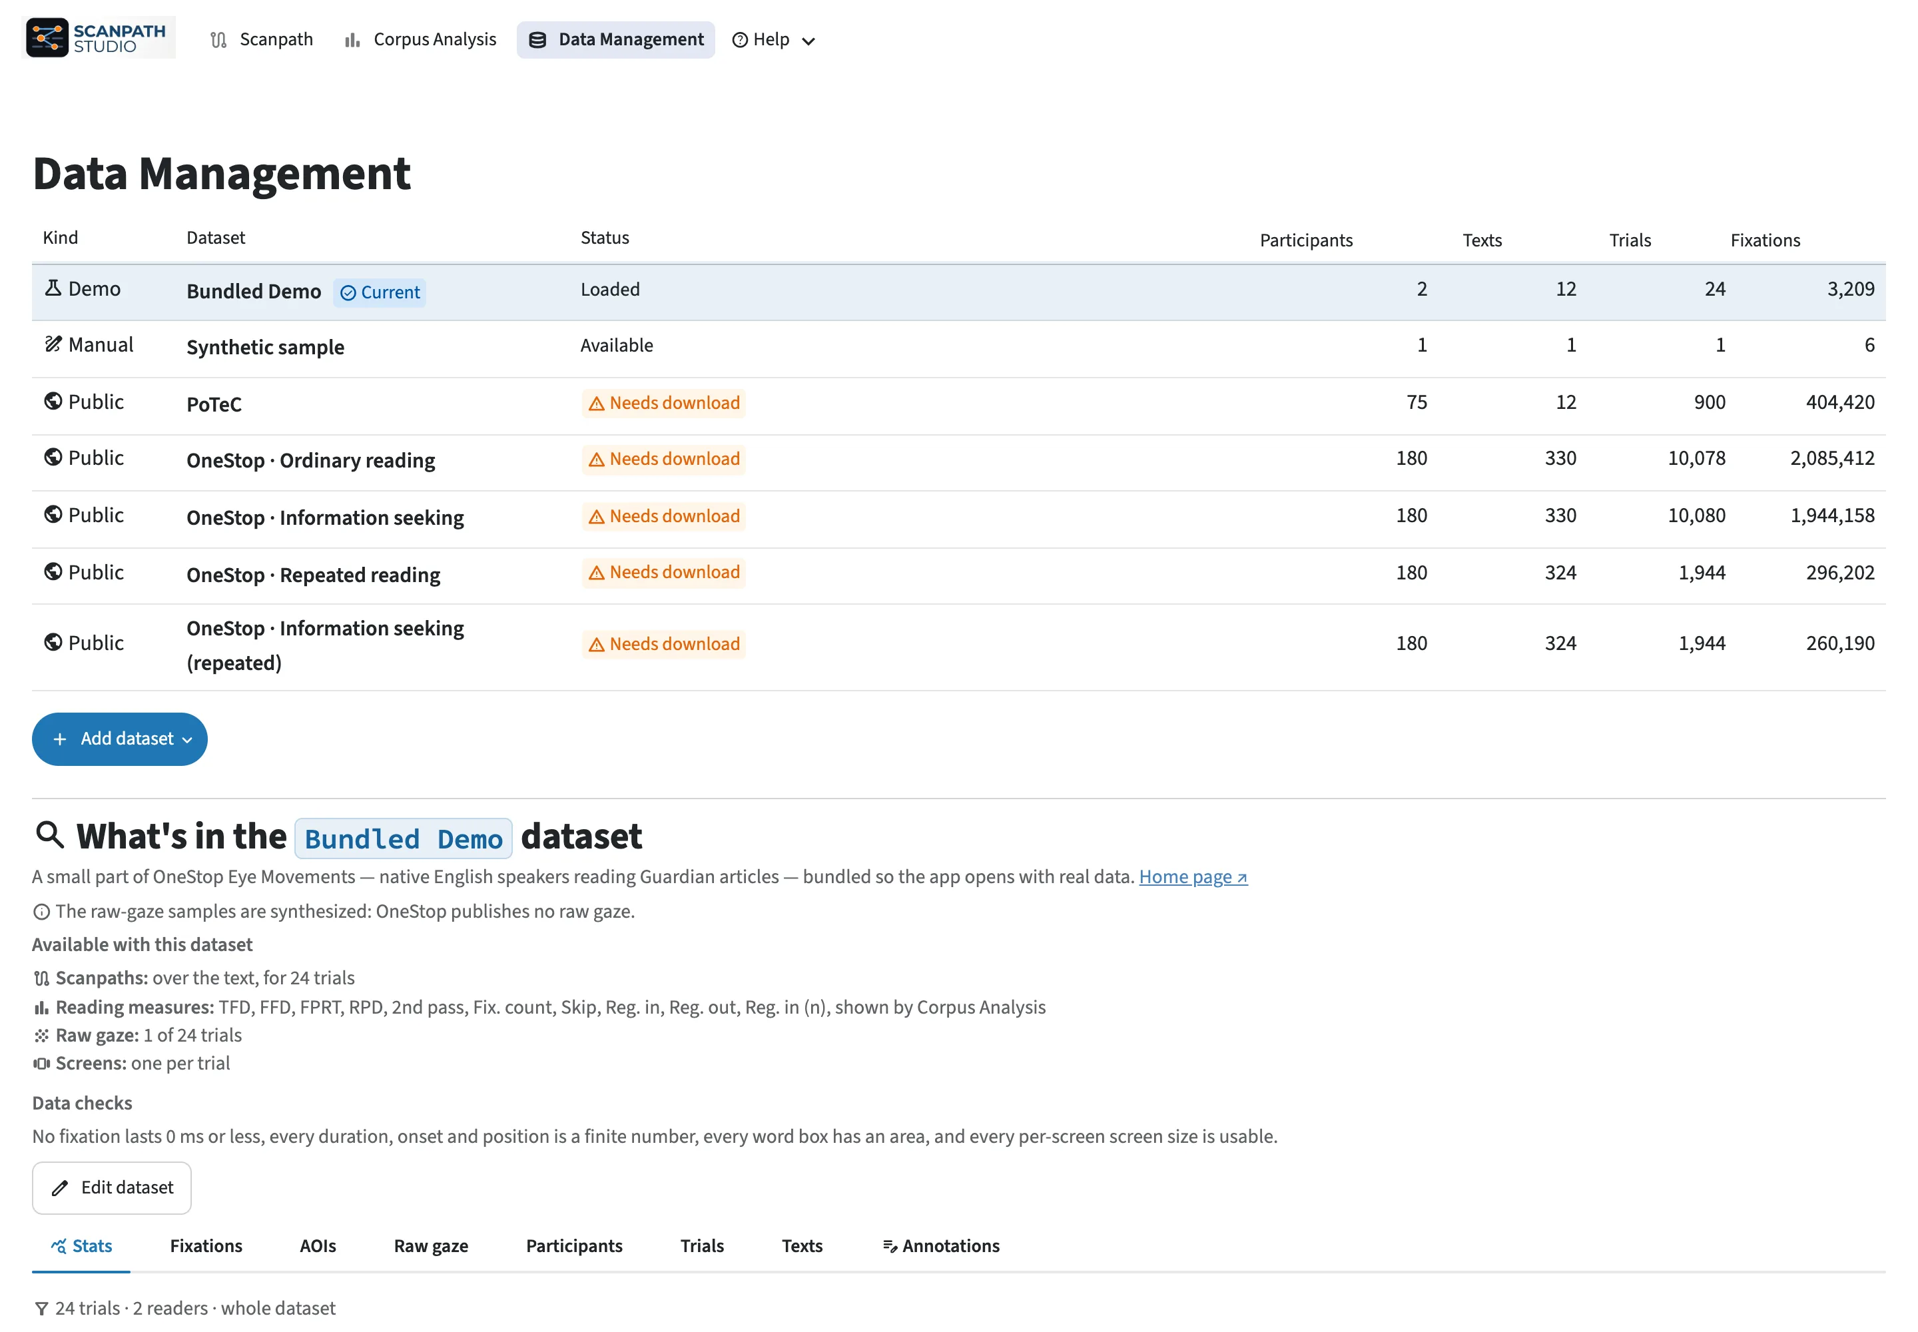Click the Participants column header
Screen dimensions: 1918x1332
tap(1305, 240)
